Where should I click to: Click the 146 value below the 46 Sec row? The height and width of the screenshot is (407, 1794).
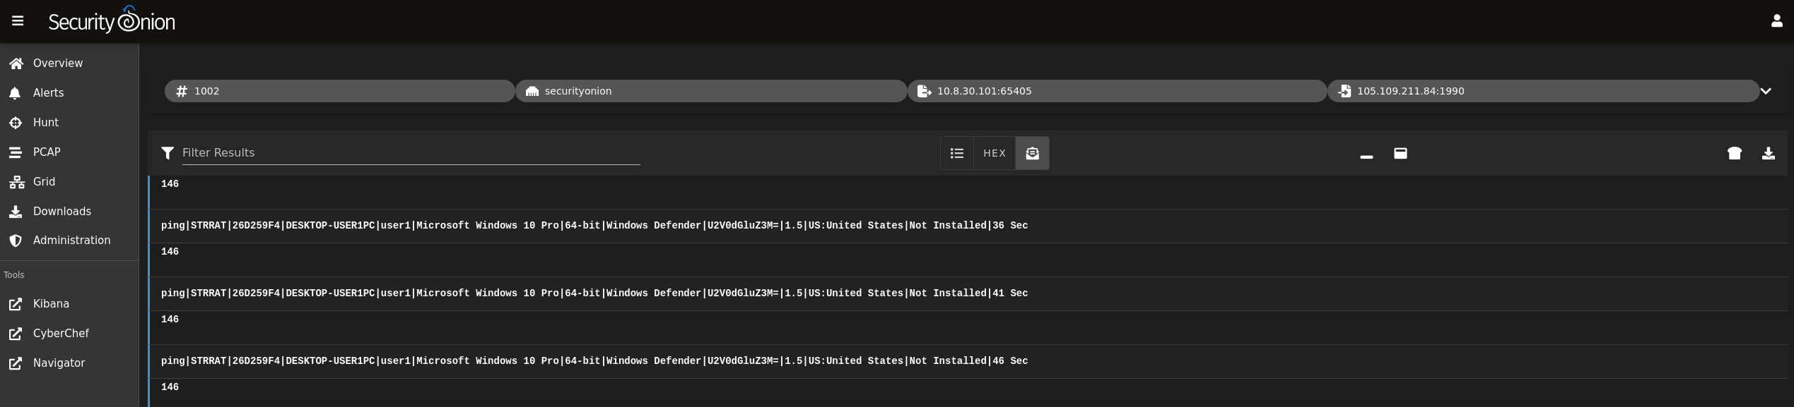click(x=170, y=387)
